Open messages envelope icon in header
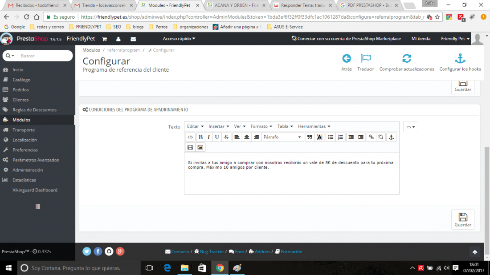The width and height of the screenshot is (490, 275). coord(133,39)
